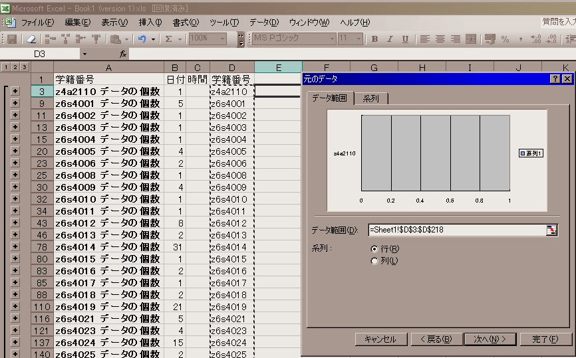
Task: Toggle Italic formatting in toolbar
Action: pyautogui.click(x=390, y=39)
